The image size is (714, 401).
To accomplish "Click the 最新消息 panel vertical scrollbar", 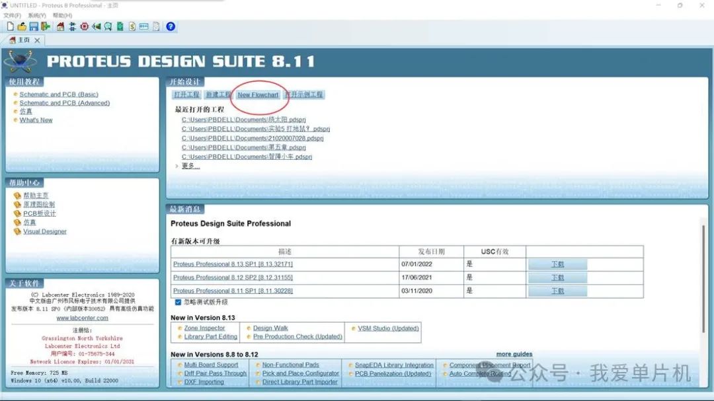I will tap(704, 277).
